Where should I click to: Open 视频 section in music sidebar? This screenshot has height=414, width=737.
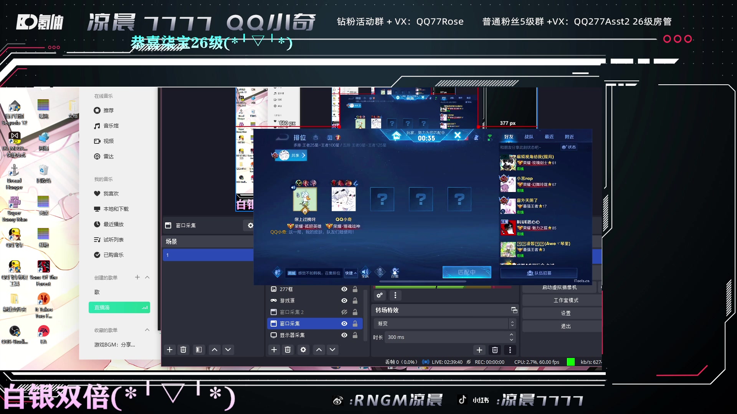click(104, 141)
